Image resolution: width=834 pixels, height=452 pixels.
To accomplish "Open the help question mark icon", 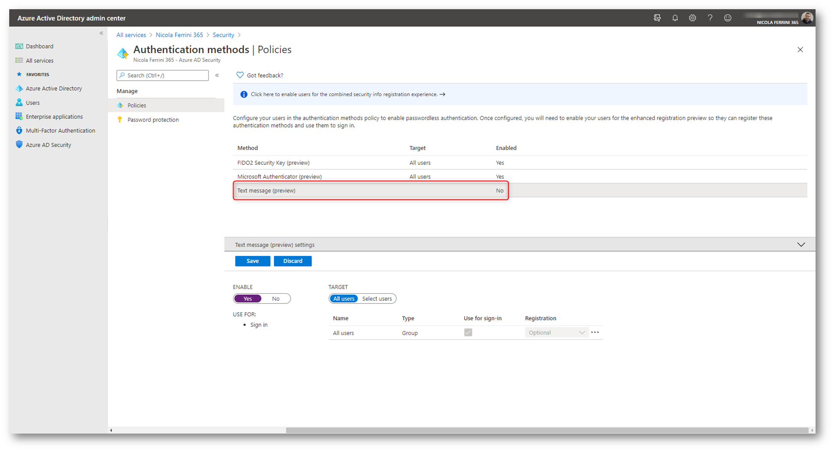I will tap(710, 18).
